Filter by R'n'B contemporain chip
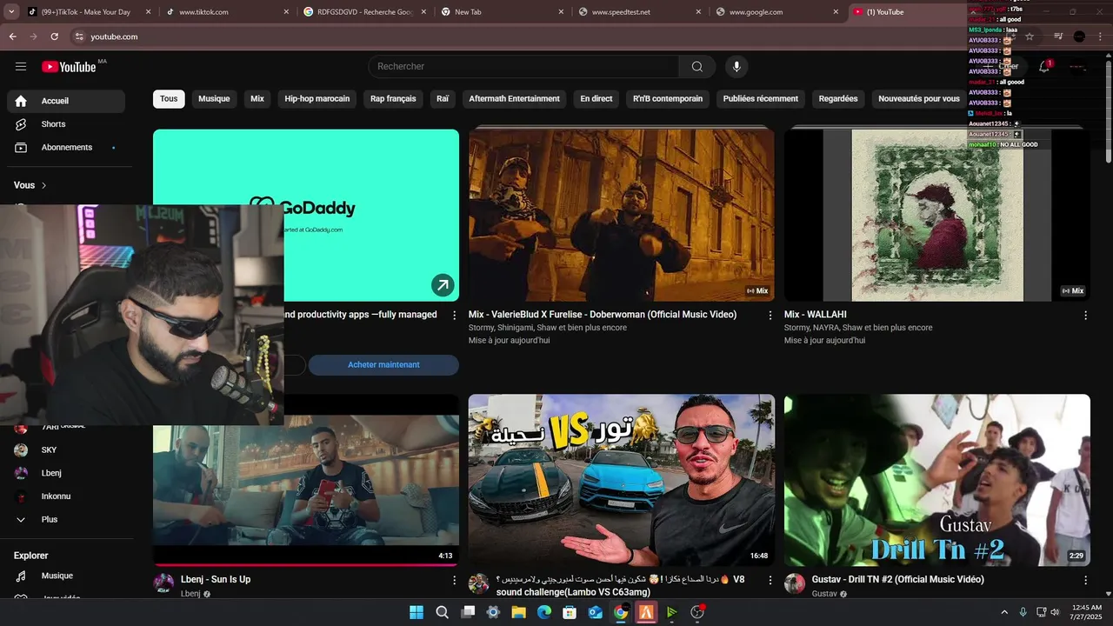 tap(668, 99)
